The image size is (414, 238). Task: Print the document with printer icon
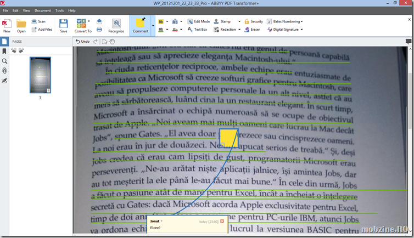[99, 30]
